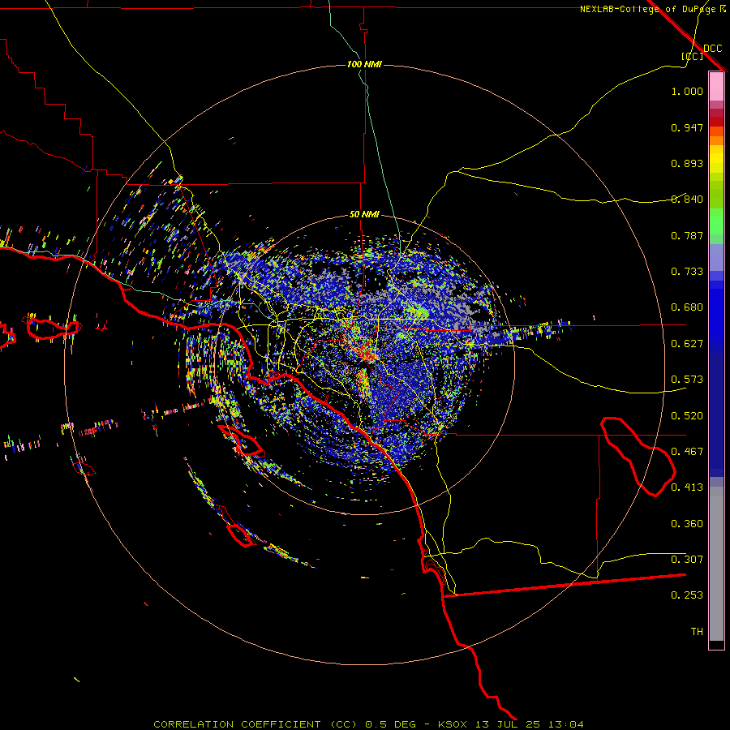
Task: Select the 0.893 scale value
Action: click(687, 163)
